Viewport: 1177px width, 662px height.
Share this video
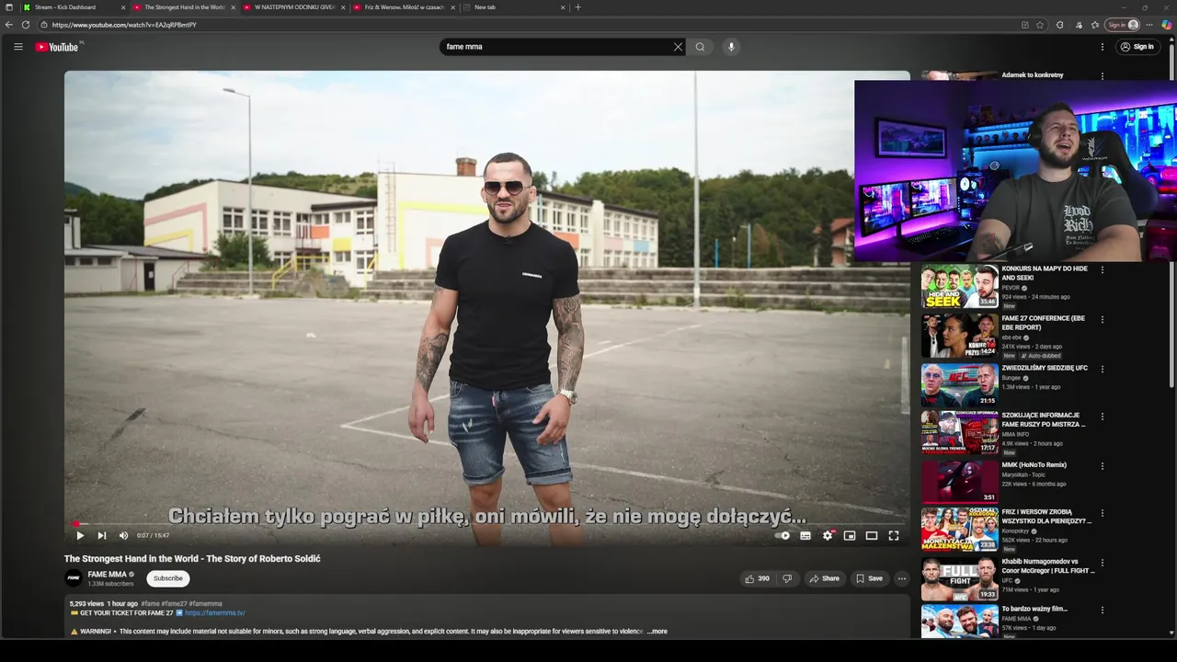(824, 578)
